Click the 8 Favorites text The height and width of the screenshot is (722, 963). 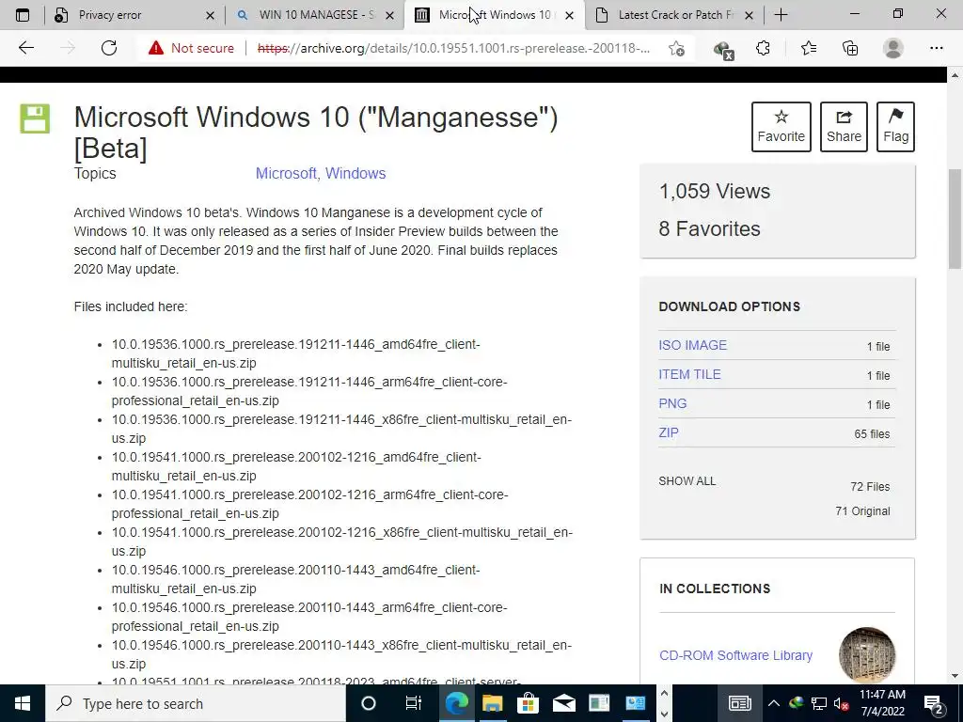click(x=709, y=228)
